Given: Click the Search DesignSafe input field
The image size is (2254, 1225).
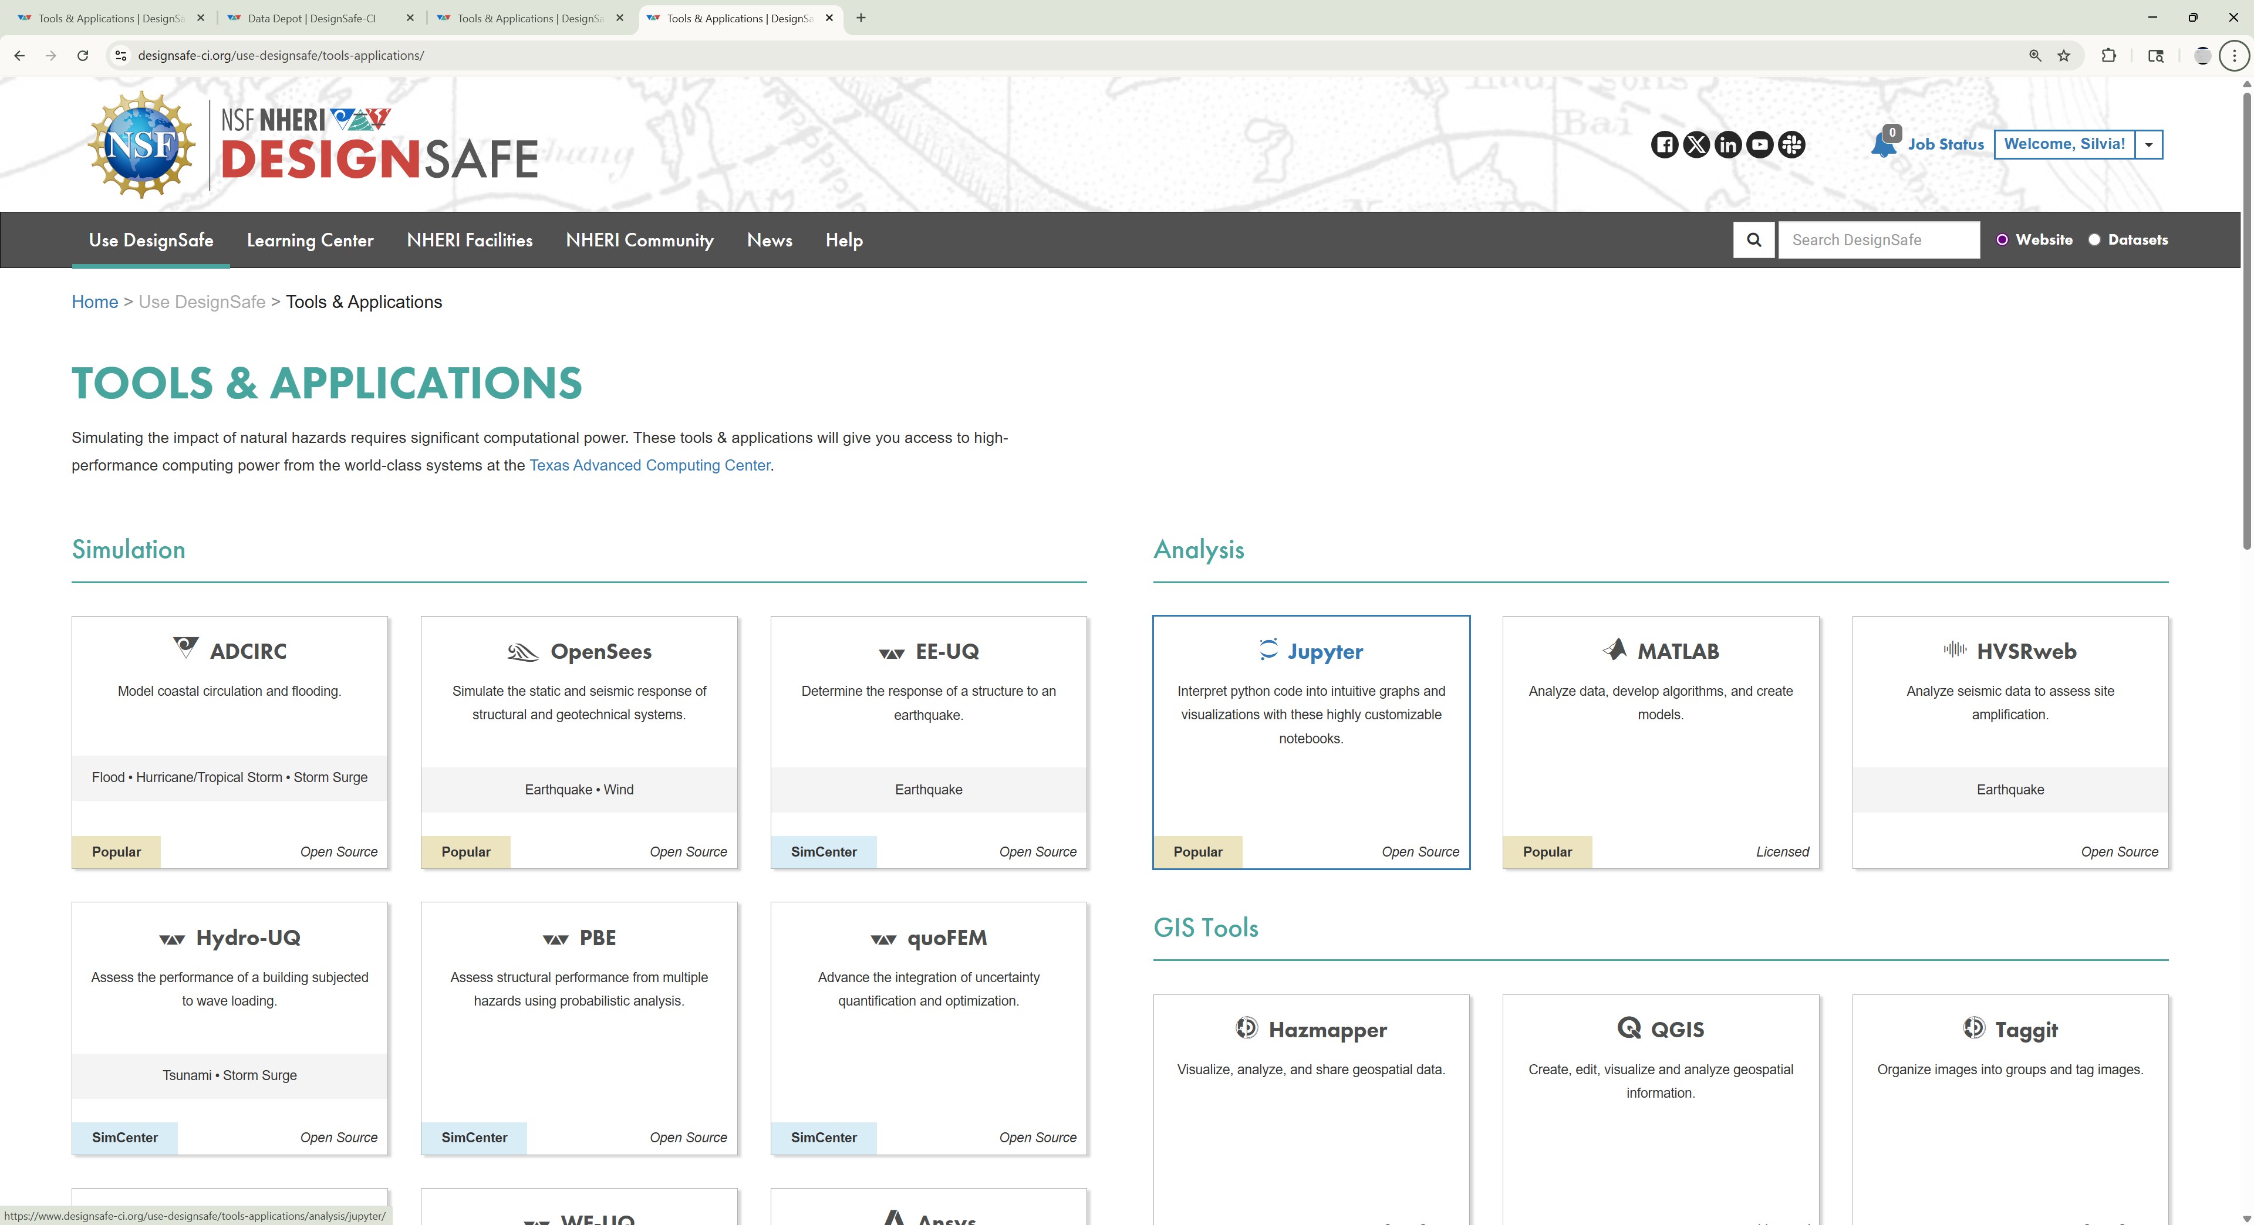Looking at the screenshot, I should 1878,239.
